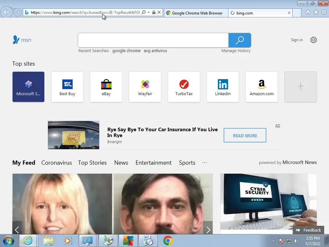The height and width of the screenshot is (247, 329).
Task: Select the My Feed tab
Action: (x=24, y=162)
